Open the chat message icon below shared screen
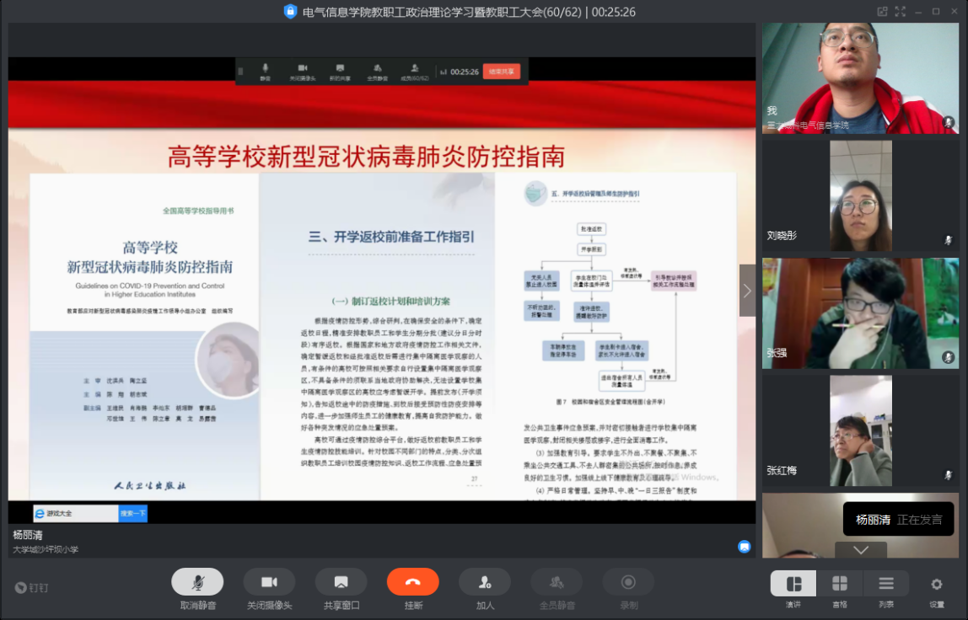The height and width of the screenshot is (620, 968). click(x=745, y=547)
